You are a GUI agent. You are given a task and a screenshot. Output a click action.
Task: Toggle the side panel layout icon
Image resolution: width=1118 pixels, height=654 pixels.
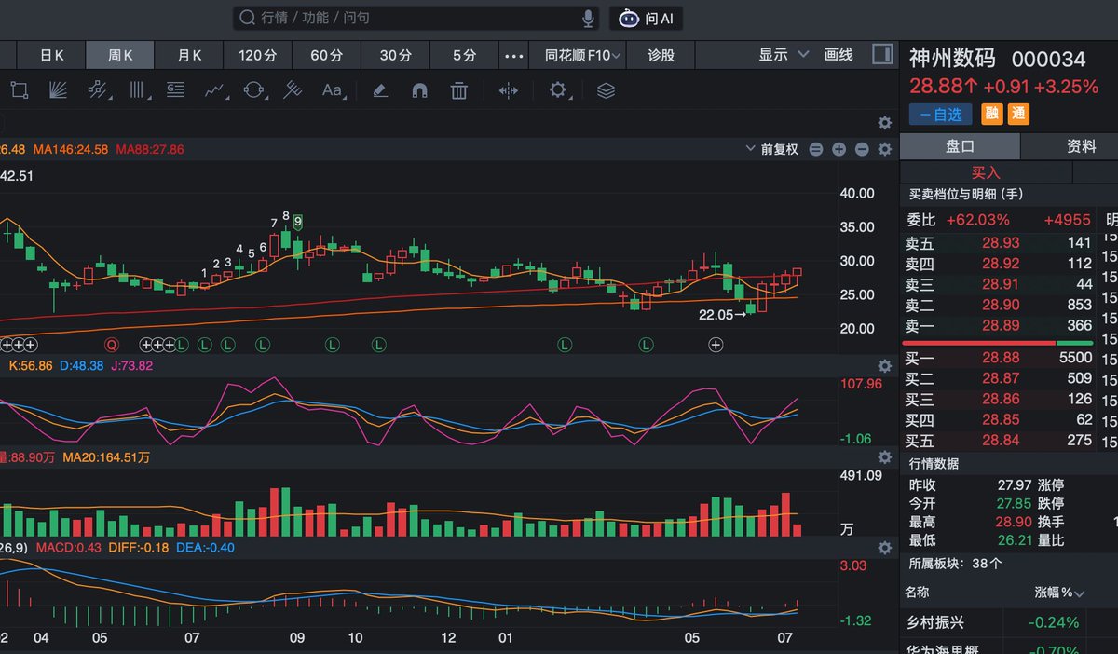coord(882,55)
